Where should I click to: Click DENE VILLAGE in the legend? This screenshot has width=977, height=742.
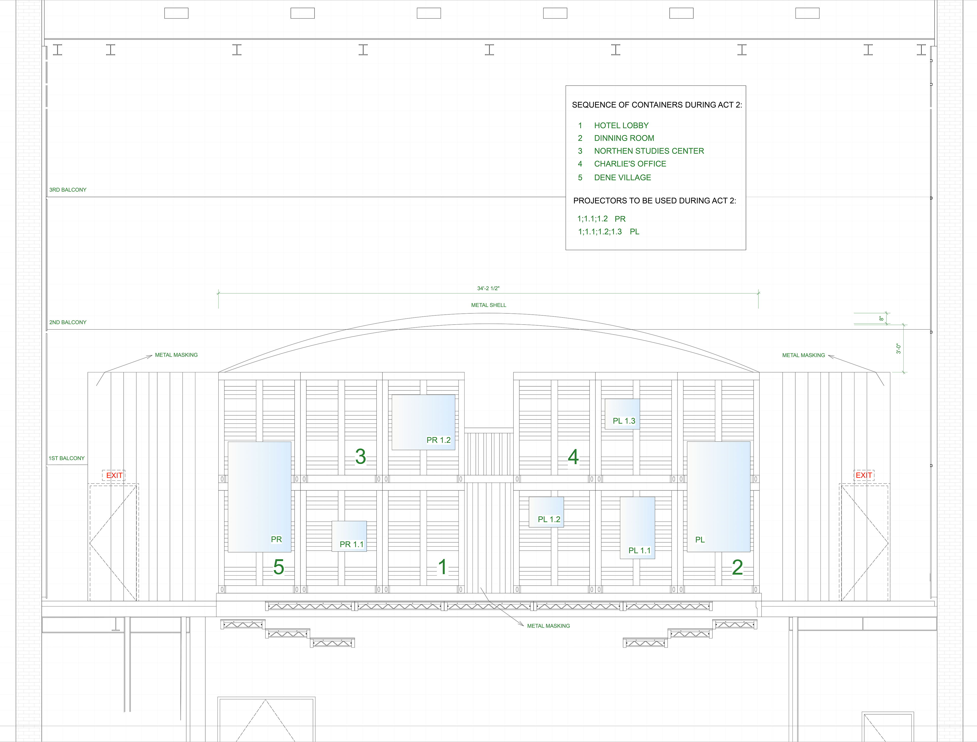pyautogui.click(x=622, y=178)
